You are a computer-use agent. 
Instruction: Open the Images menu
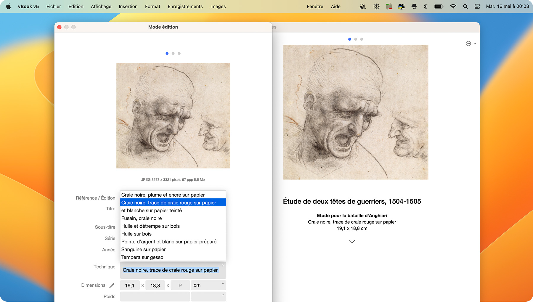pyautogui.click(x=218, y=7)
